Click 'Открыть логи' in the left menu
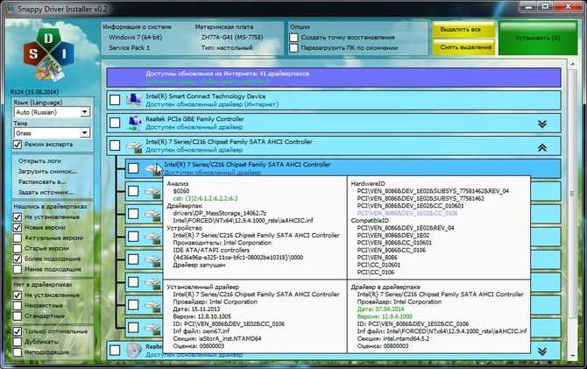Viewport: 587px width, 369px height. (x=38, y=162)
